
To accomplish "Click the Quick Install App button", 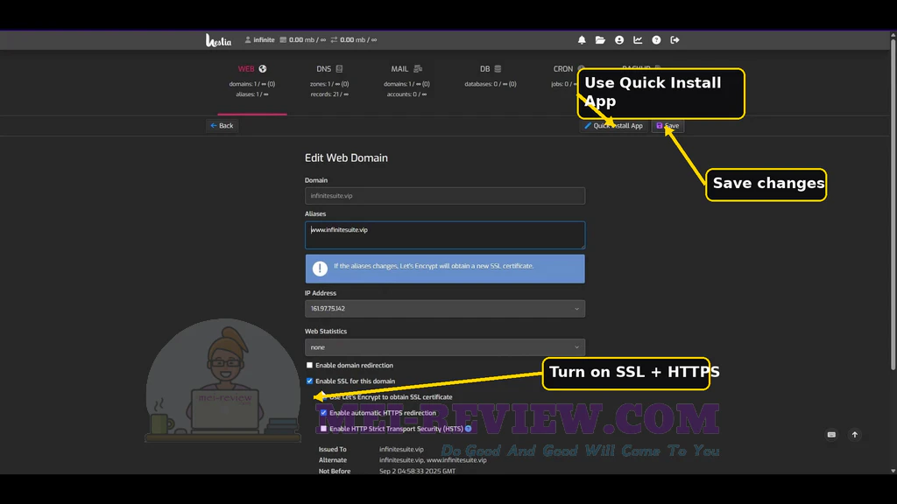I will 614,126.
